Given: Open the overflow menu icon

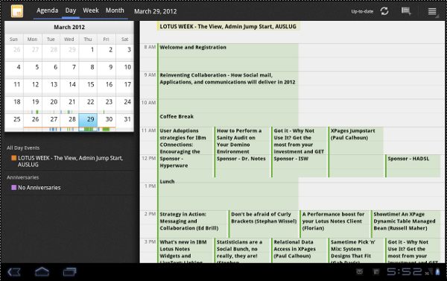Looking at the screenshot, I should pyautogui.click(x=432, y=11).
